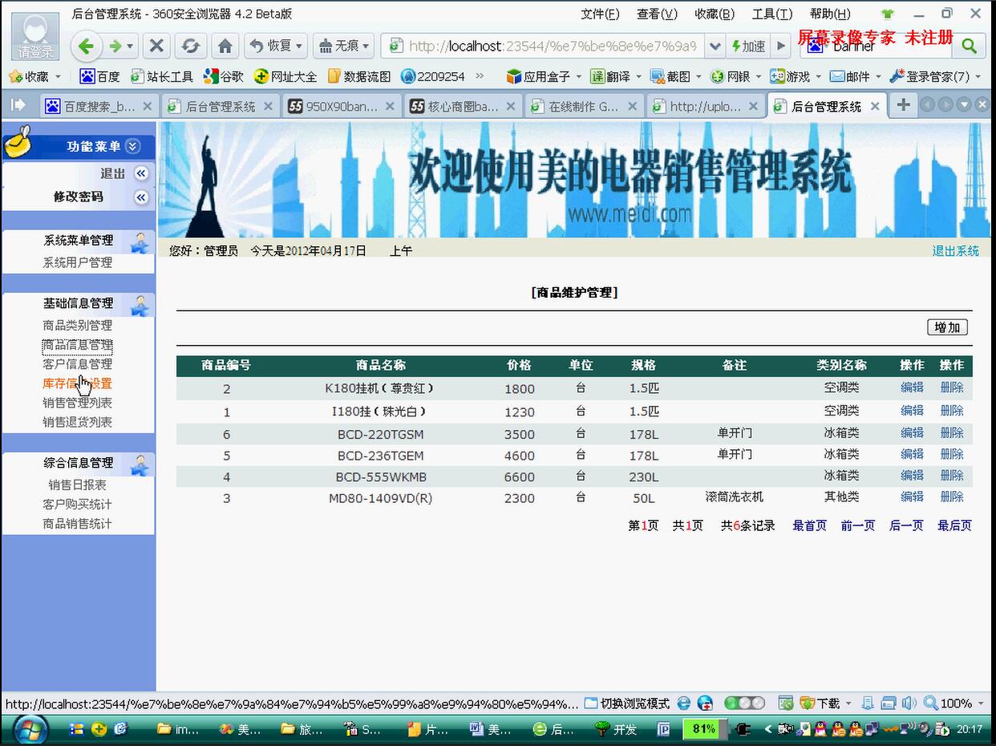Stop loading with the X toolbar button
The height and width of the screenshot is (746, 996).
point(157,46)
